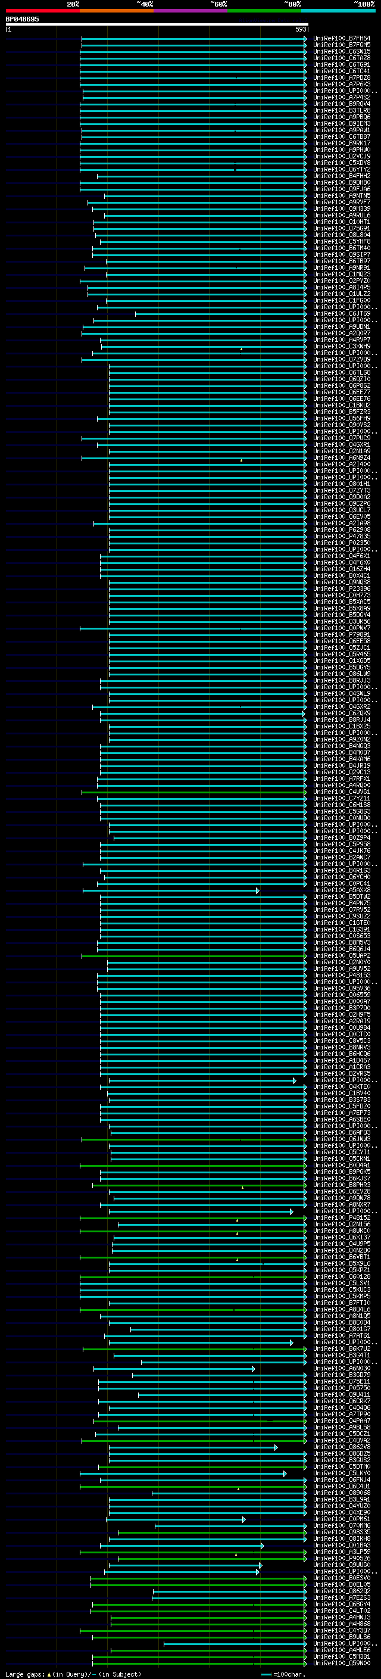Select the hit label UniRef100_B9IEM3
The image size is (381, 1679).
tap(342, 123)
